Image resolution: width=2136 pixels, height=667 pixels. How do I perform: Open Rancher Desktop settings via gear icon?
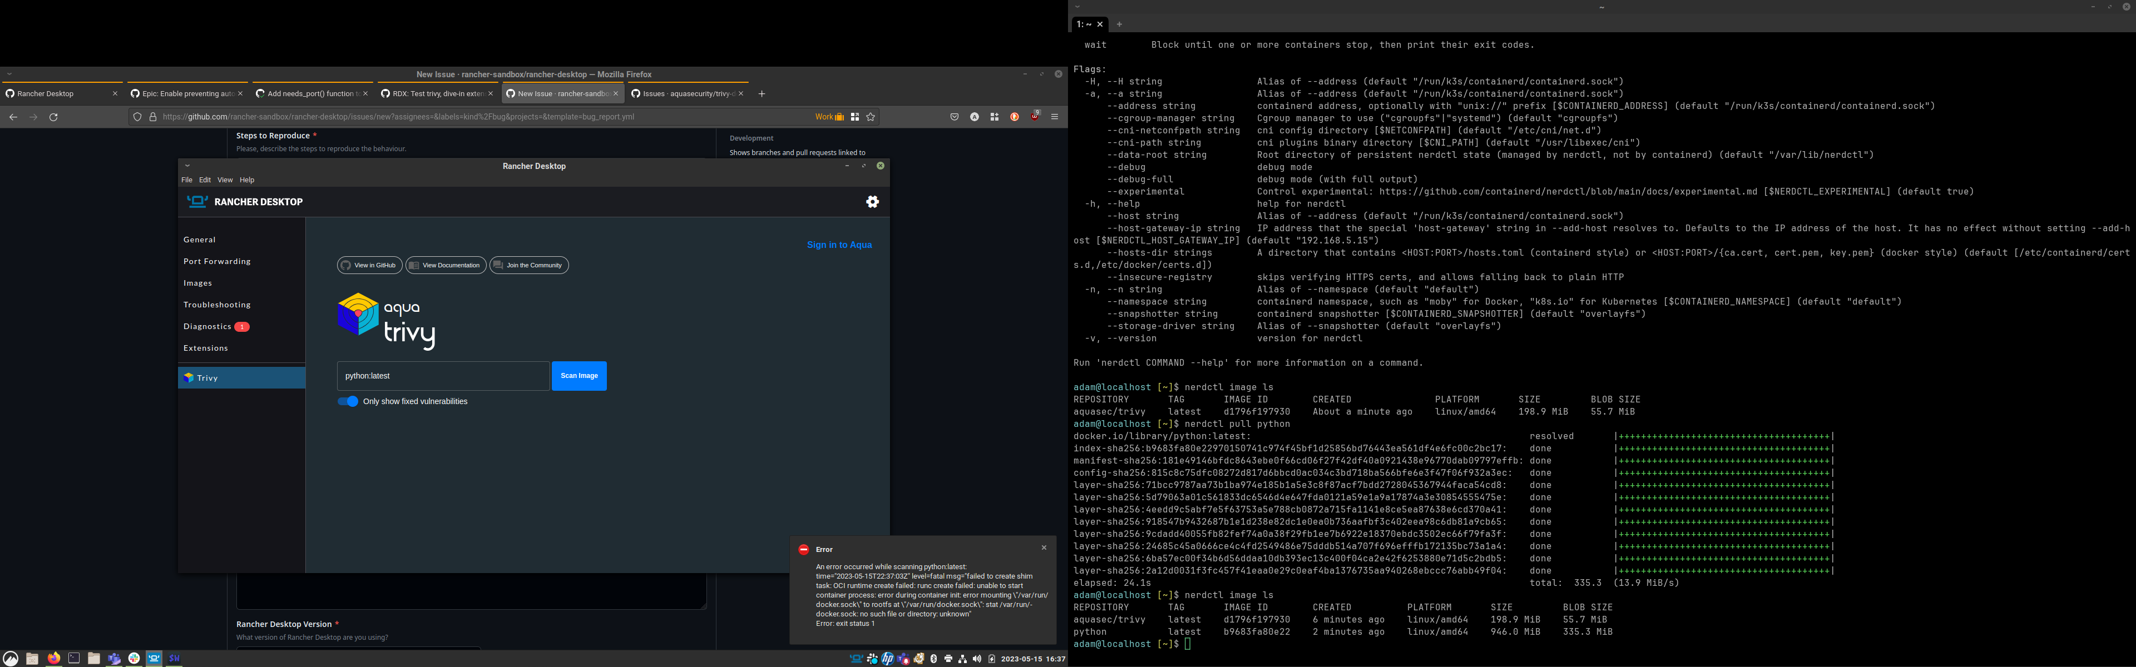(872, 201)
